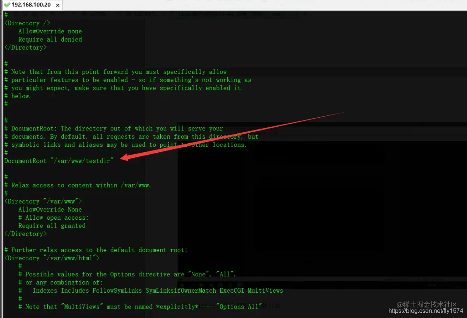Click the '# Allow open access:' comment
Screen dimensions: 467x318
[x=53, y=217]
